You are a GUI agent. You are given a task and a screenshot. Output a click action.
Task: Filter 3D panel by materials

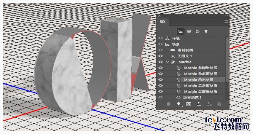pos(197,31)
